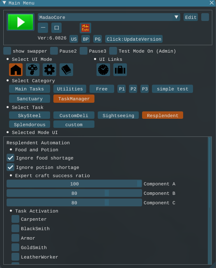This screenshot has height=268, width=216.
Task: Toggle Test Mode On (Admin) checkbox
Action: [113, 51]
